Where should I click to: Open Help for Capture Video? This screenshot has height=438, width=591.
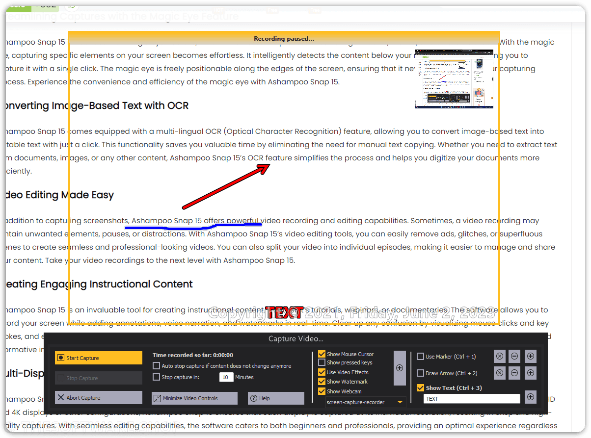pos(276,398)
